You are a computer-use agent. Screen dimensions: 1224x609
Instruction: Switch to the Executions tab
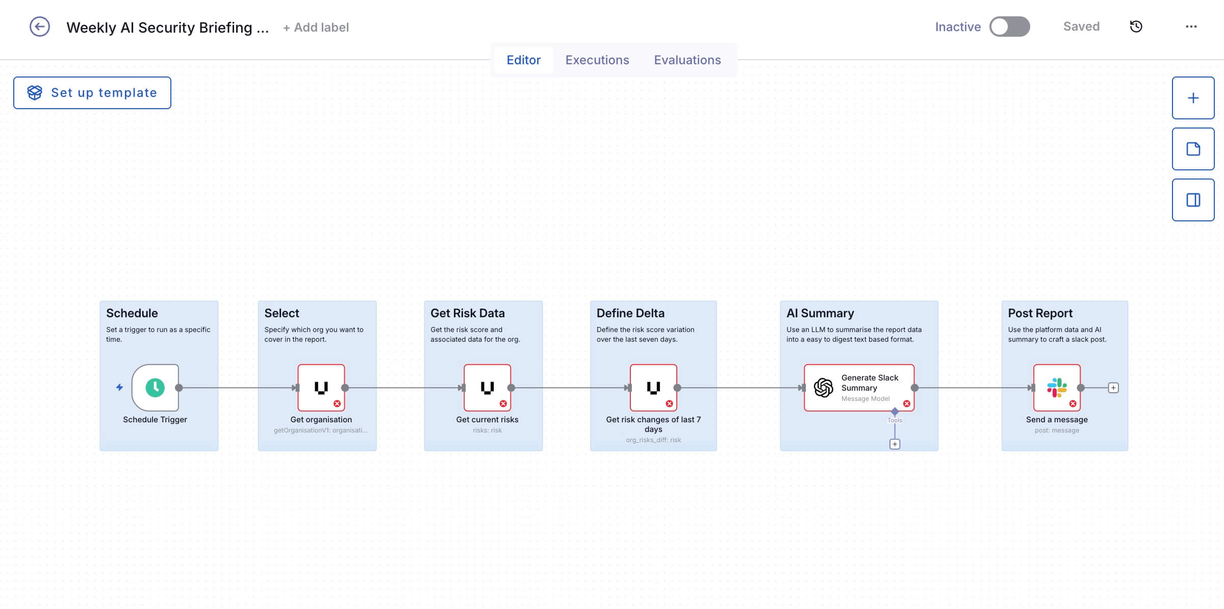(597, 60)
